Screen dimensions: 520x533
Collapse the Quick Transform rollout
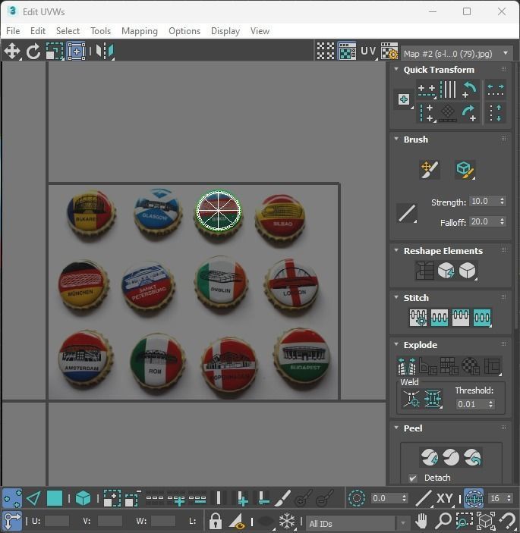tap(396, 69)
